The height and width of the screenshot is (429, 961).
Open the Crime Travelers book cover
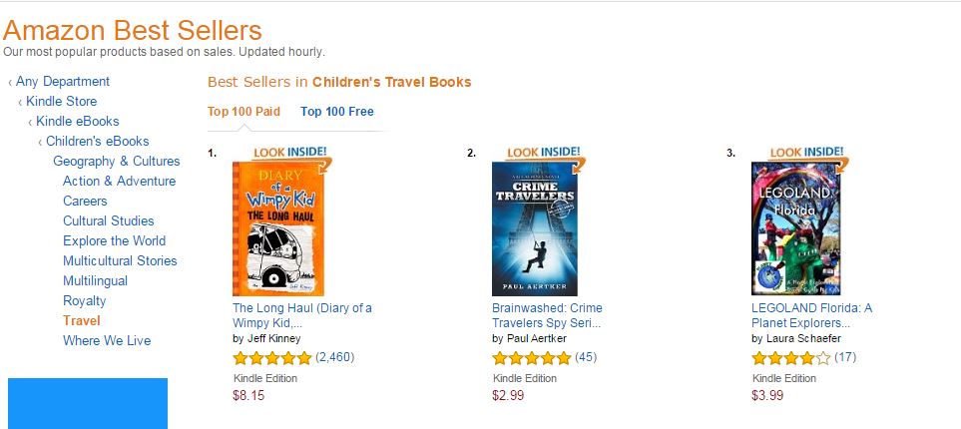pyautogui.click(x=534, y=228)
